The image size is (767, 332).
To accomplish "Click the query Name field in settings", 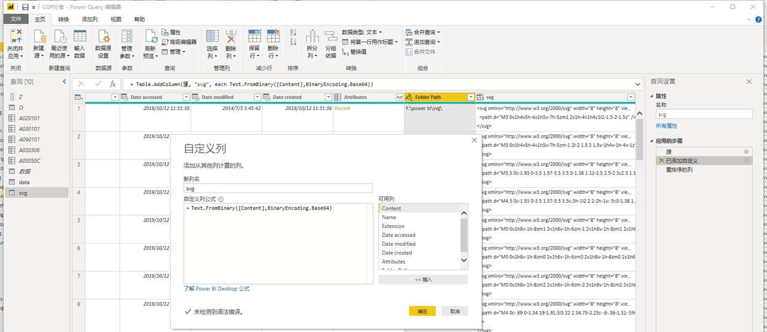I will pyautogui.click(x=704, y=114).
